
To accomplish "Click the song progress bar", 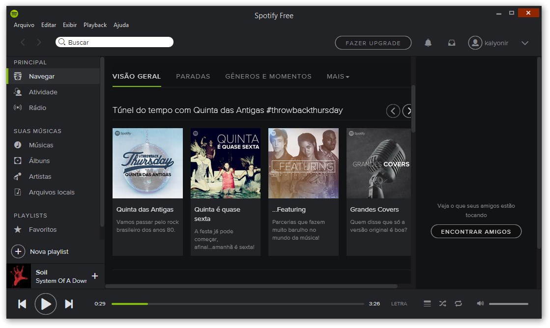I will [x=237, y=304].
